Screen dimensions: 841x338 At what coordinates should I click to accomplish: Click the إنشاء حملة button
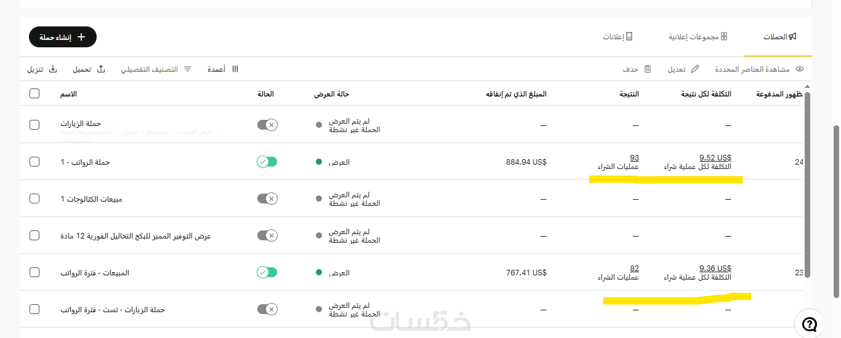pos(63,37)
